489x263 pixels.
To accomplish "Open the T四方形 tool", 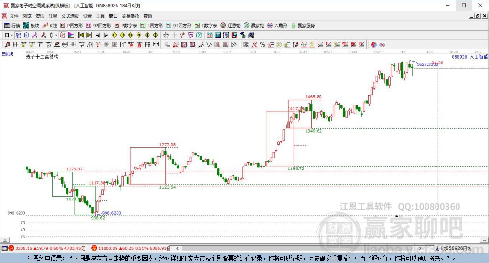I will pyautogui.click(x=151, y=26).
